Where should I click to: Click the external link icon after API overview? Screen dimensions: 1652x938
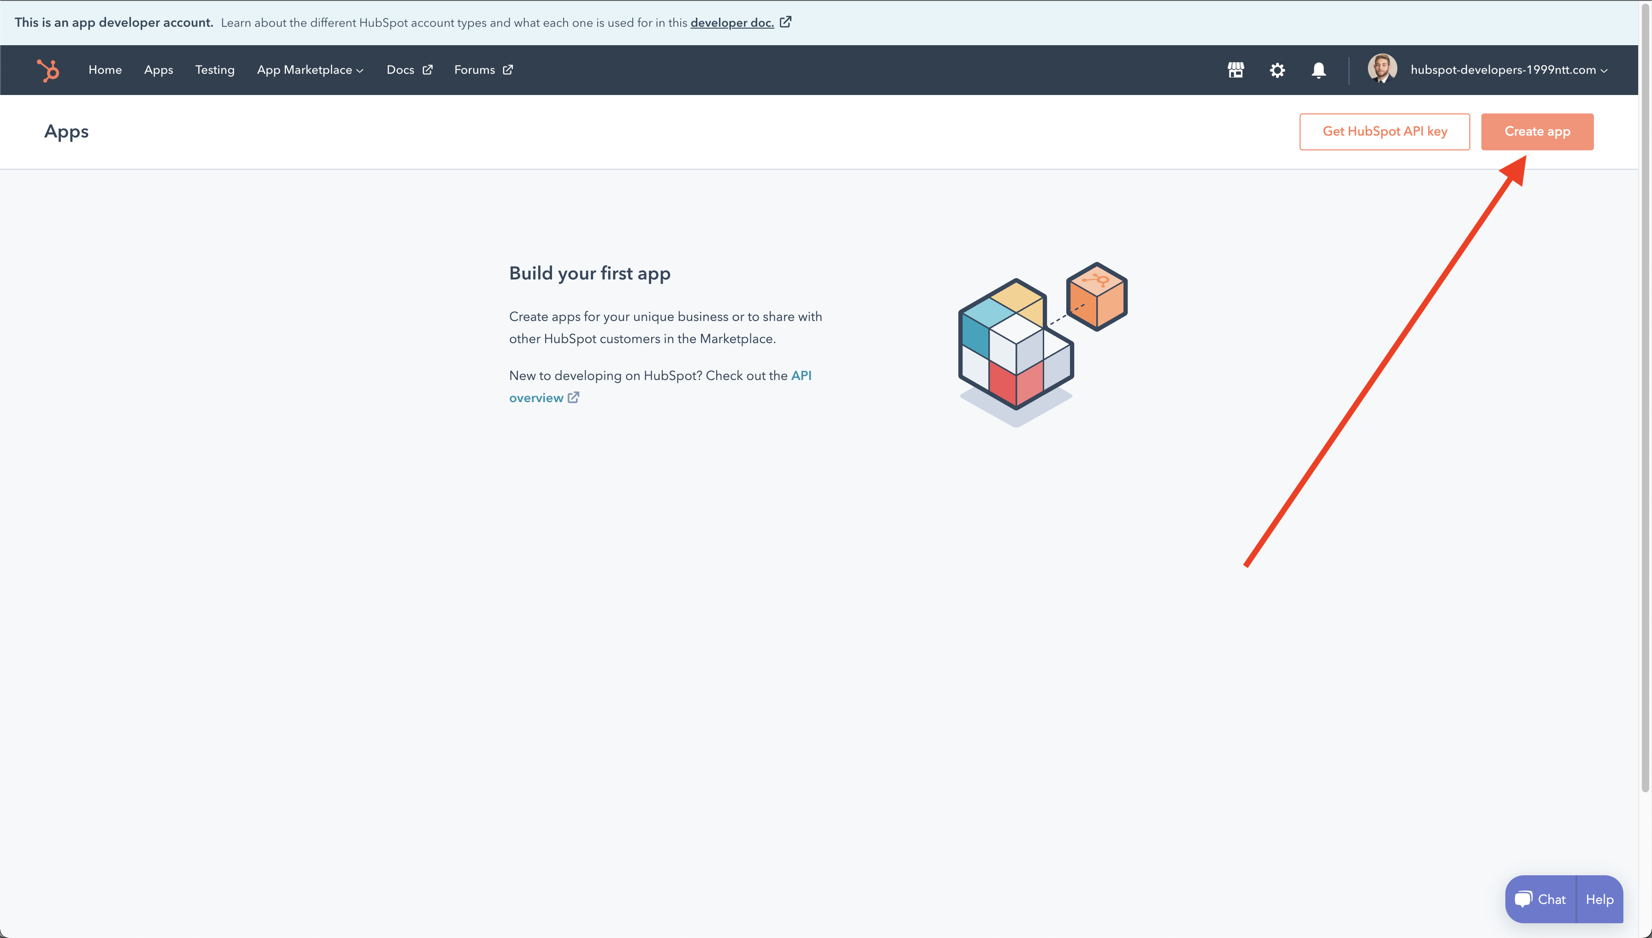click(x=573, y=398)
